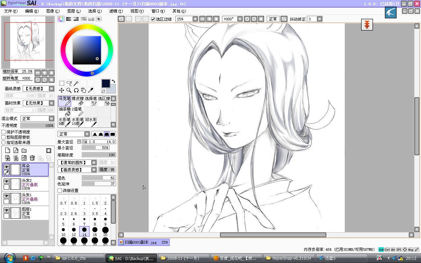421x263 pixels.
Task: Uncheck the 选区边缘 checkbox
Action: [x=153, y=19]
